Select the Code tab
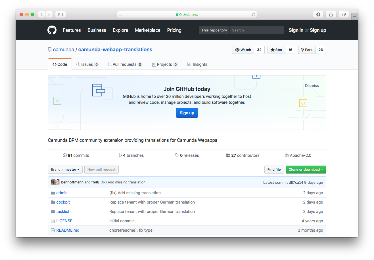Screen dimensions: 374x260 point(60,64)
